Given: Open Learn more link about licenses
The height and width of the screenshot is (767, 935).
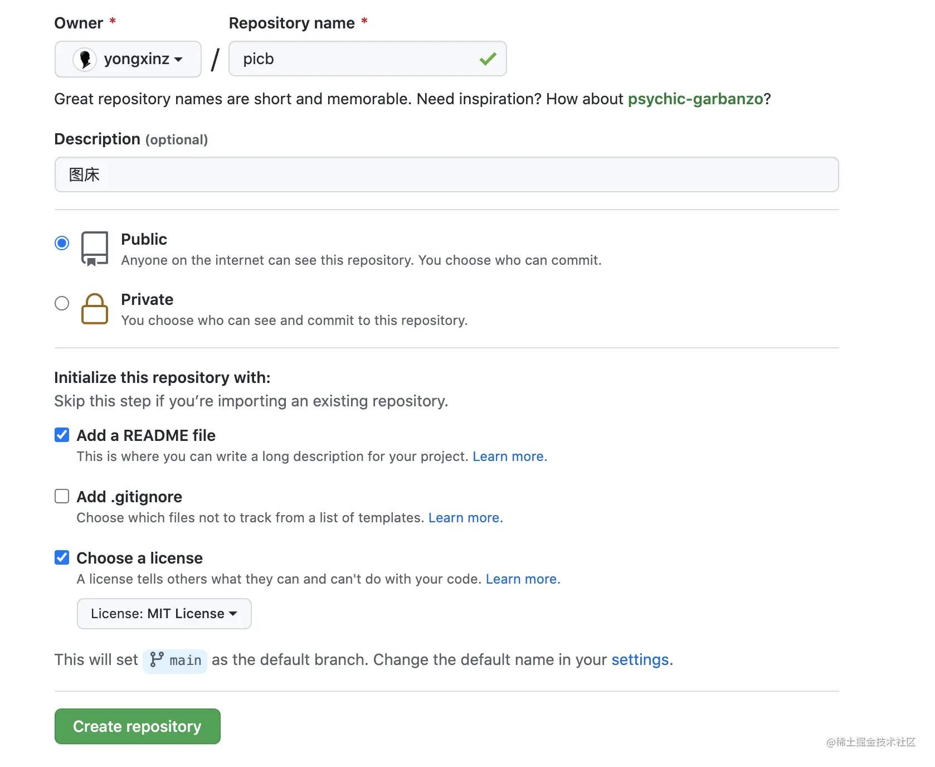Looking at the screenshot, I should pyautogui.click(x=523, y=579).
